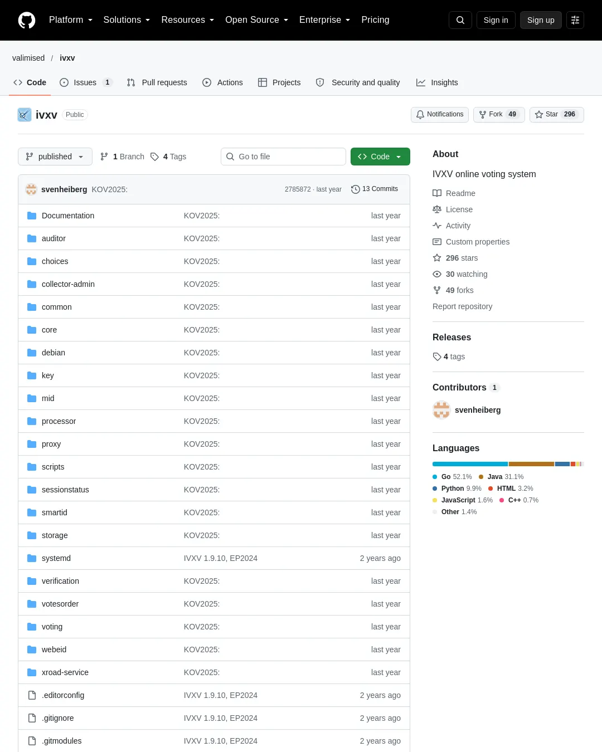Image resolution: width=602 pixels, height=752 pixels.
Task: Switch to the Issues tab
Action: point(86,82)
